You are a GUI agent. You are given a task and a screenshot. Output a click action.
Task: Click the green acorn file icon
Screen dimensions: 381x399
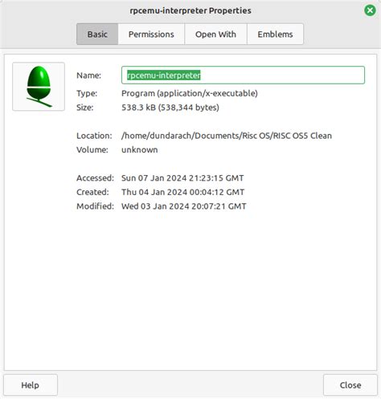click(39, 87)
